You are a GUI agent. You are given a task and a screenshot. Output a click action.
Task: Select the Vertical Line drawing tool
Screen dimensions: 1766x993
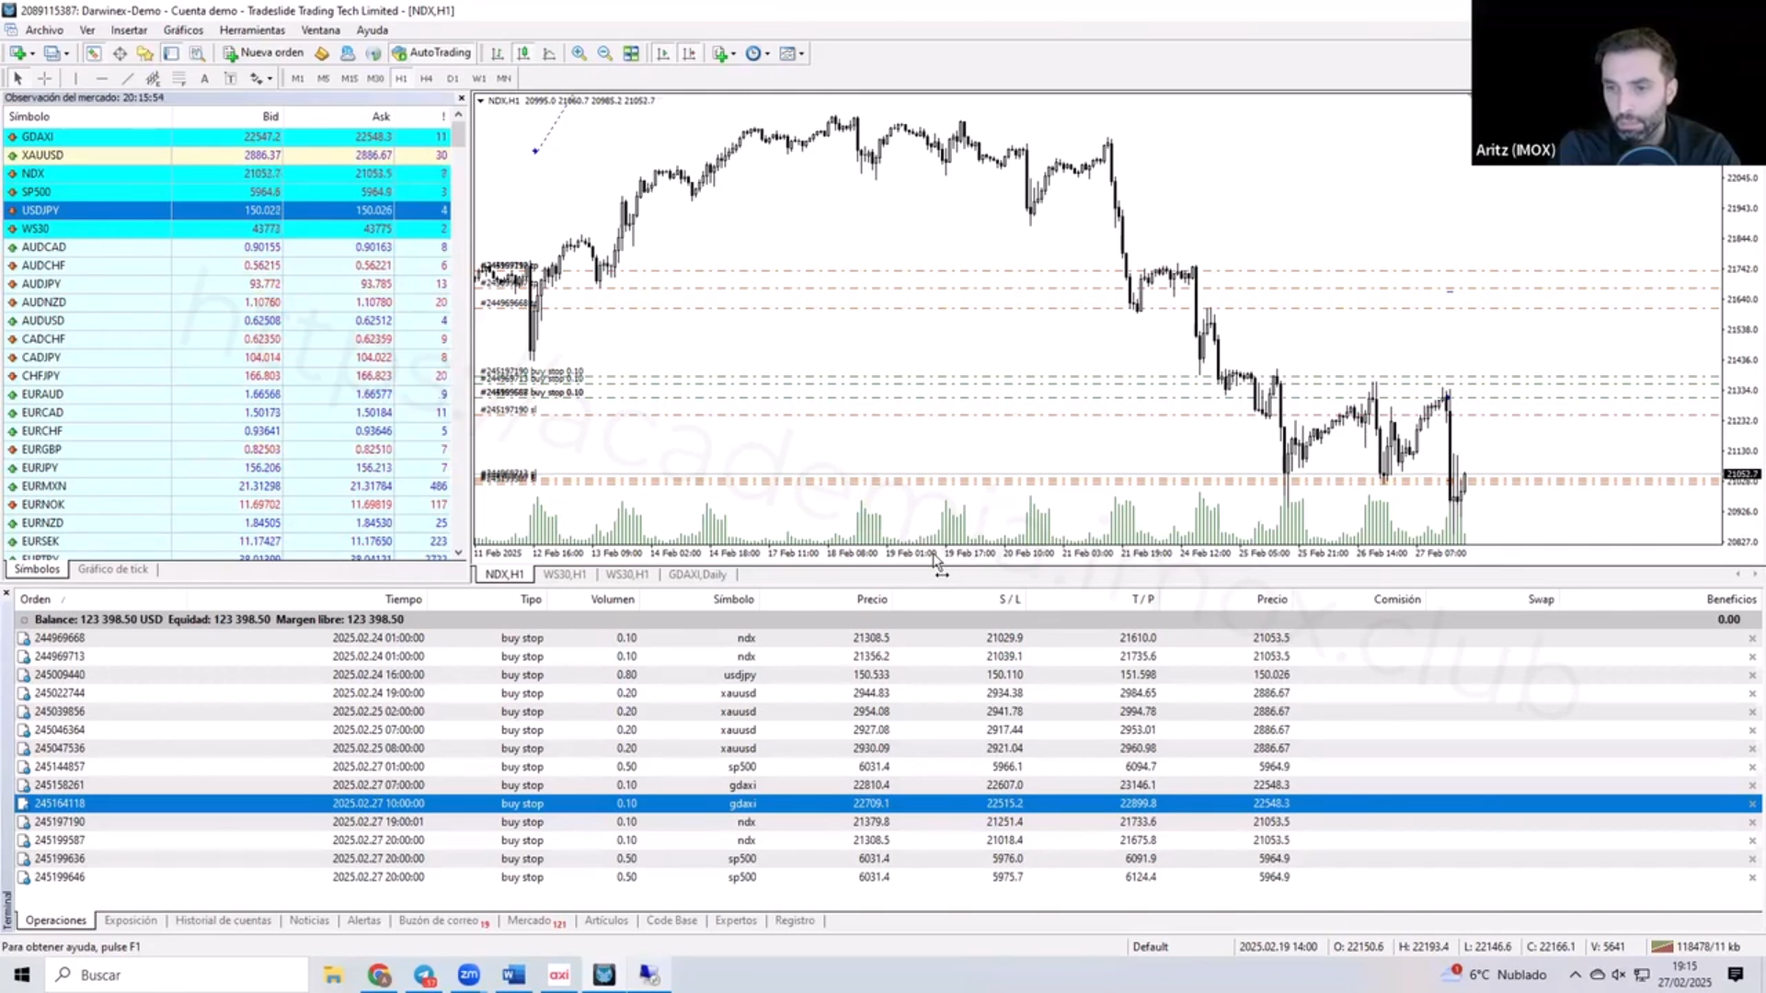tap(75, 78)
